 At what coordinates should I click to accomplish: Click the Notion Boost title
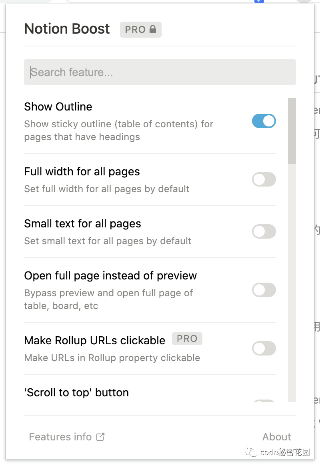[x=67, y=29]
